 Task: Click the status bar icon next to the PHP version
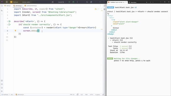(77, 94)
